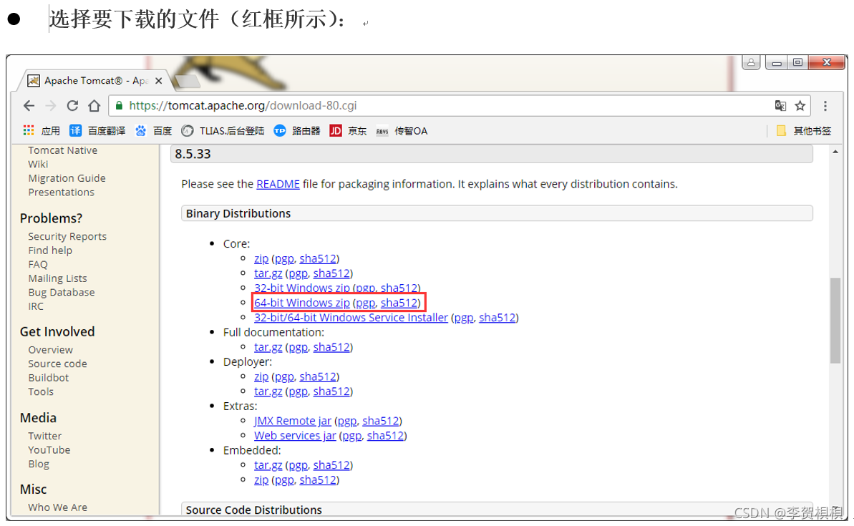Reload the Tomcat download page
This screenshot has height=526, width=854.
(72, 106)
